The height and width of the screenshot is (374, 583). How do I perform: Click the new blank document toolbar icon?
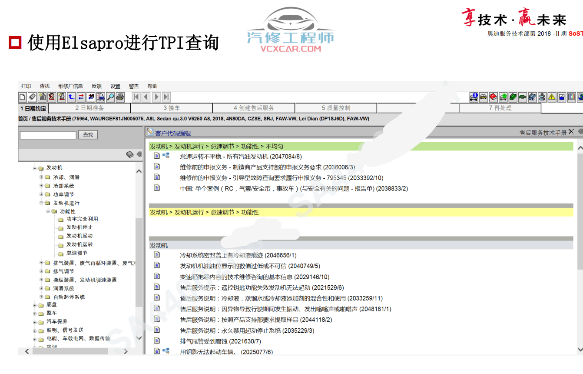pos(23,97)
